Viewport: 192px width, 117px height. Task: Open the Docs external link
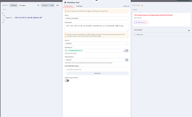tap(126, 6)
